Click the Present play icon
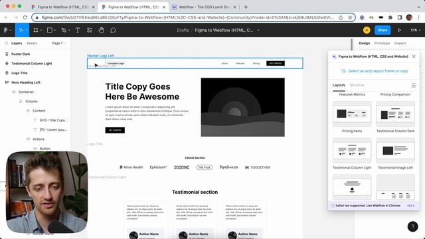The width and height of the screenshot is (425, 239). coord(399,31)
